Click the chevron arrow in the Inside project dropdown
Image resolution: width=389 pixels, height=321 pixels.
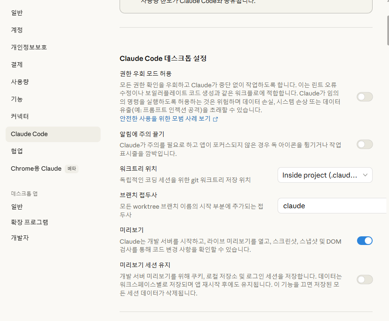click(x=365, y=175)
